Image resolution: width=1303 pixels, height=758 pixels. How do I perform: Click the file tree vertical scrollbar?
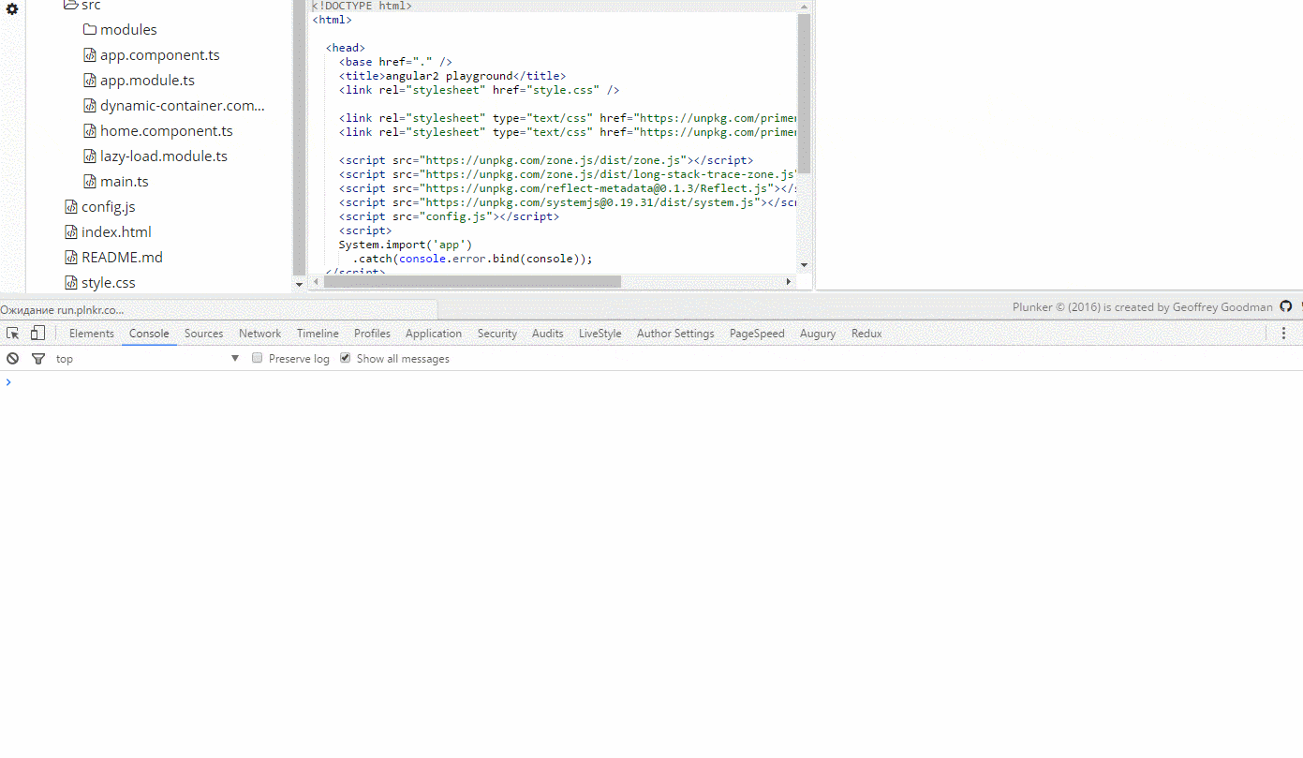point(300,137)
